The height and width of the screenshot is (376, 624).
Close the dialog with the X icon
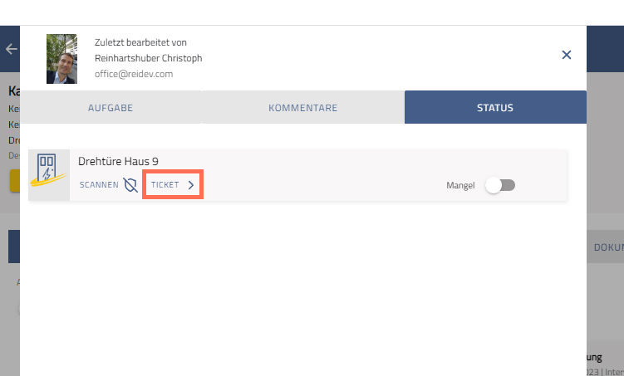[567, 55]
